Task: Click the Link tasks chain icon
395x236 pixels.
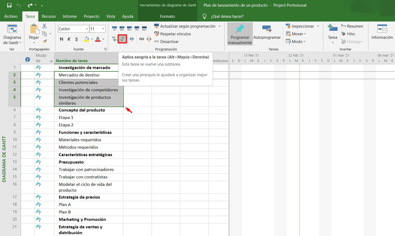Action: pos(142,39)
